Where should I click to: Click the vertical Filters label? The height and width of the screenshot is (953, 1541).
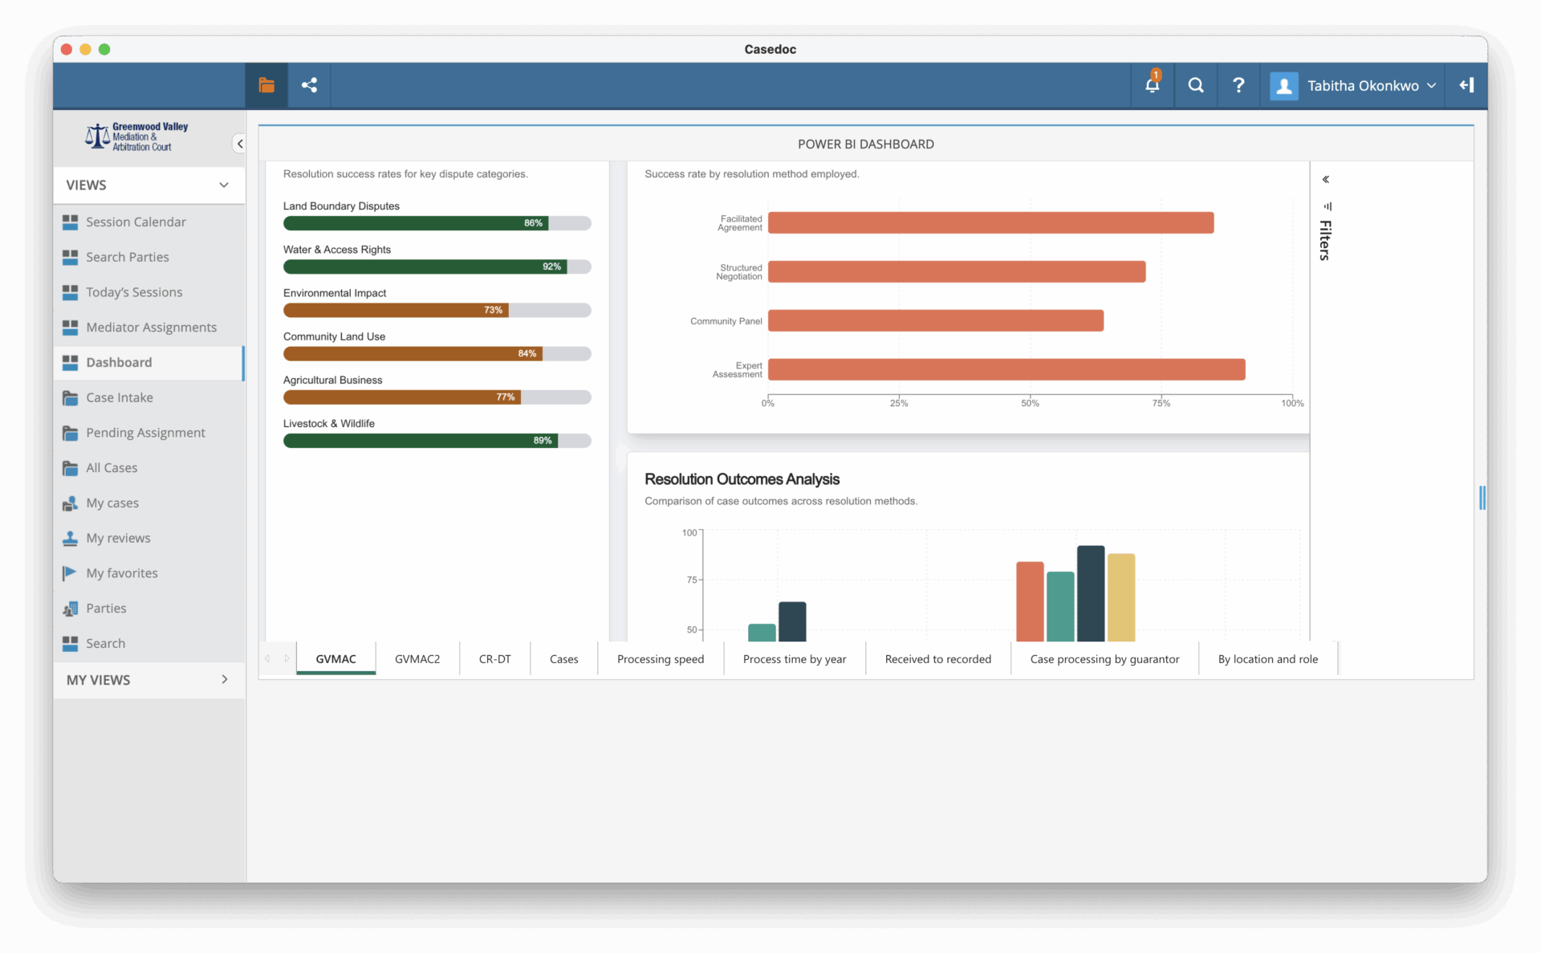tap(1326, 240)
